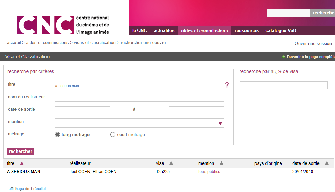Click the top recherche button
The width and height of the screenshot is (335, 192).
[x=323, y=13]
